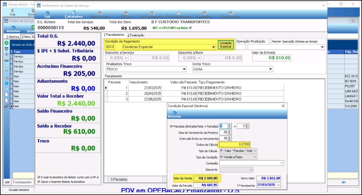Click Operação Finalização code field

(241, 47)
